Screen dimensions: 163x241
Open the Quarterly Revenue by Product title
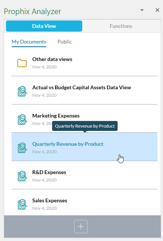tap(68, 144)
